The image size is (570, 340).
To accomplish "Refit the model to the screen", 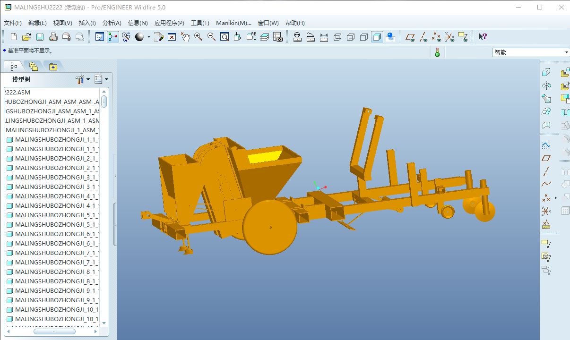I will 225,37.
